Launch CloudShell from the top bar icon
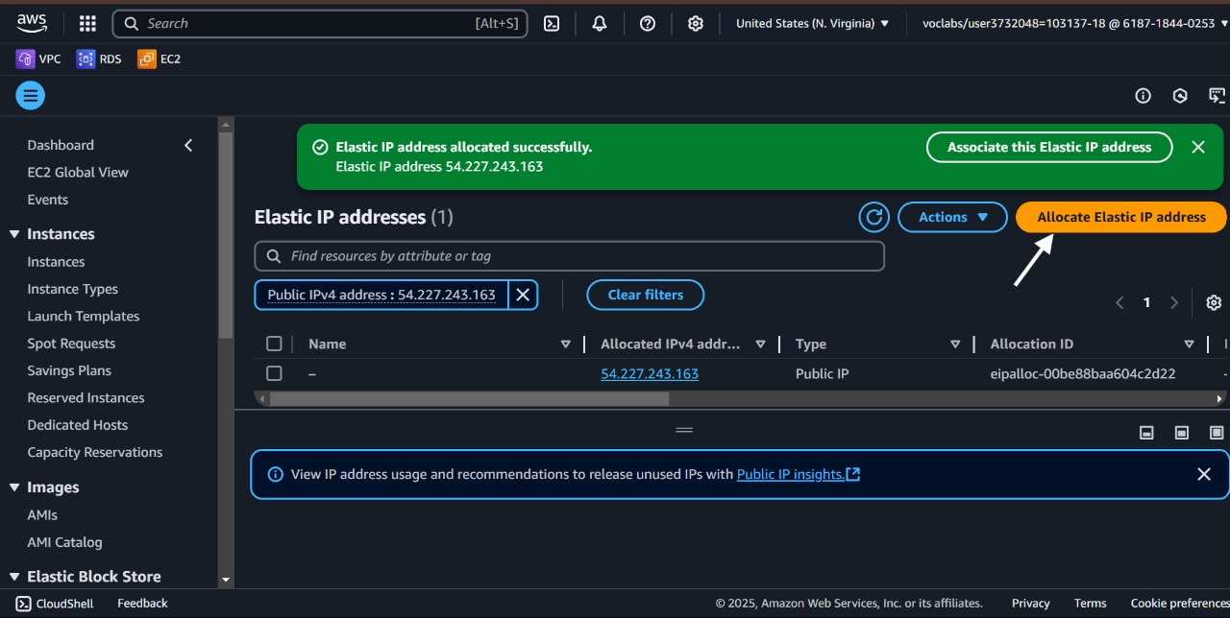Image resolution: width=1230 pixels, height=618 pixels. (x=552, y=24)
